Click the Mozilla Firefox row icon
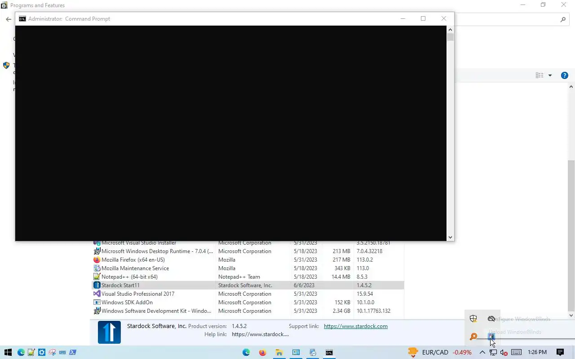 pyautogui.click(x=97, y=260)
